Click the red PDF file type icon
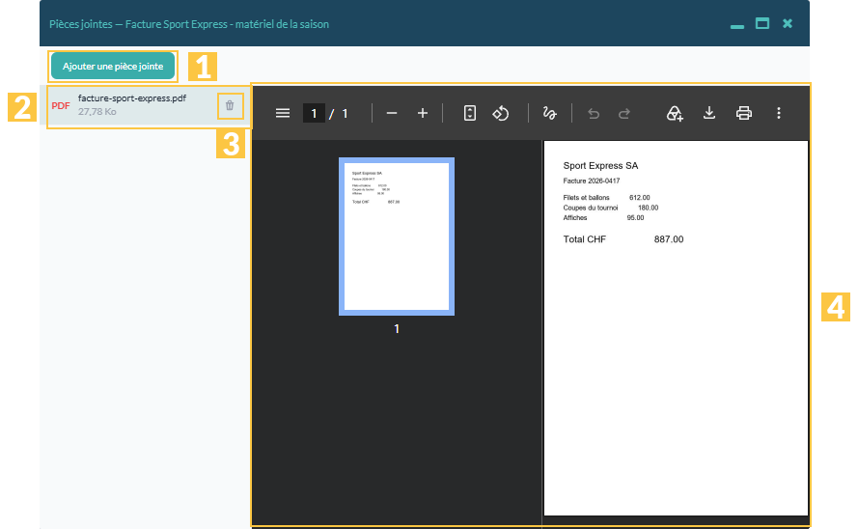The height and width of the screenshot is (529, 858). click(61, 105)
